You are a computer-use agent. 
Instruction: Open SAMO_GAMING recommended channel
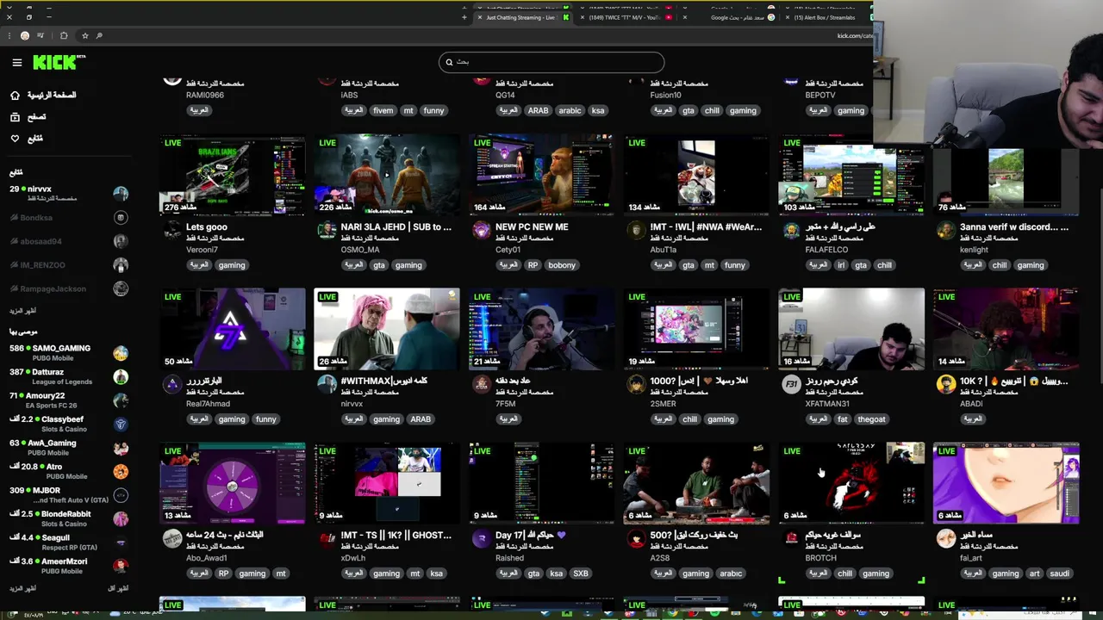point(67,352)
